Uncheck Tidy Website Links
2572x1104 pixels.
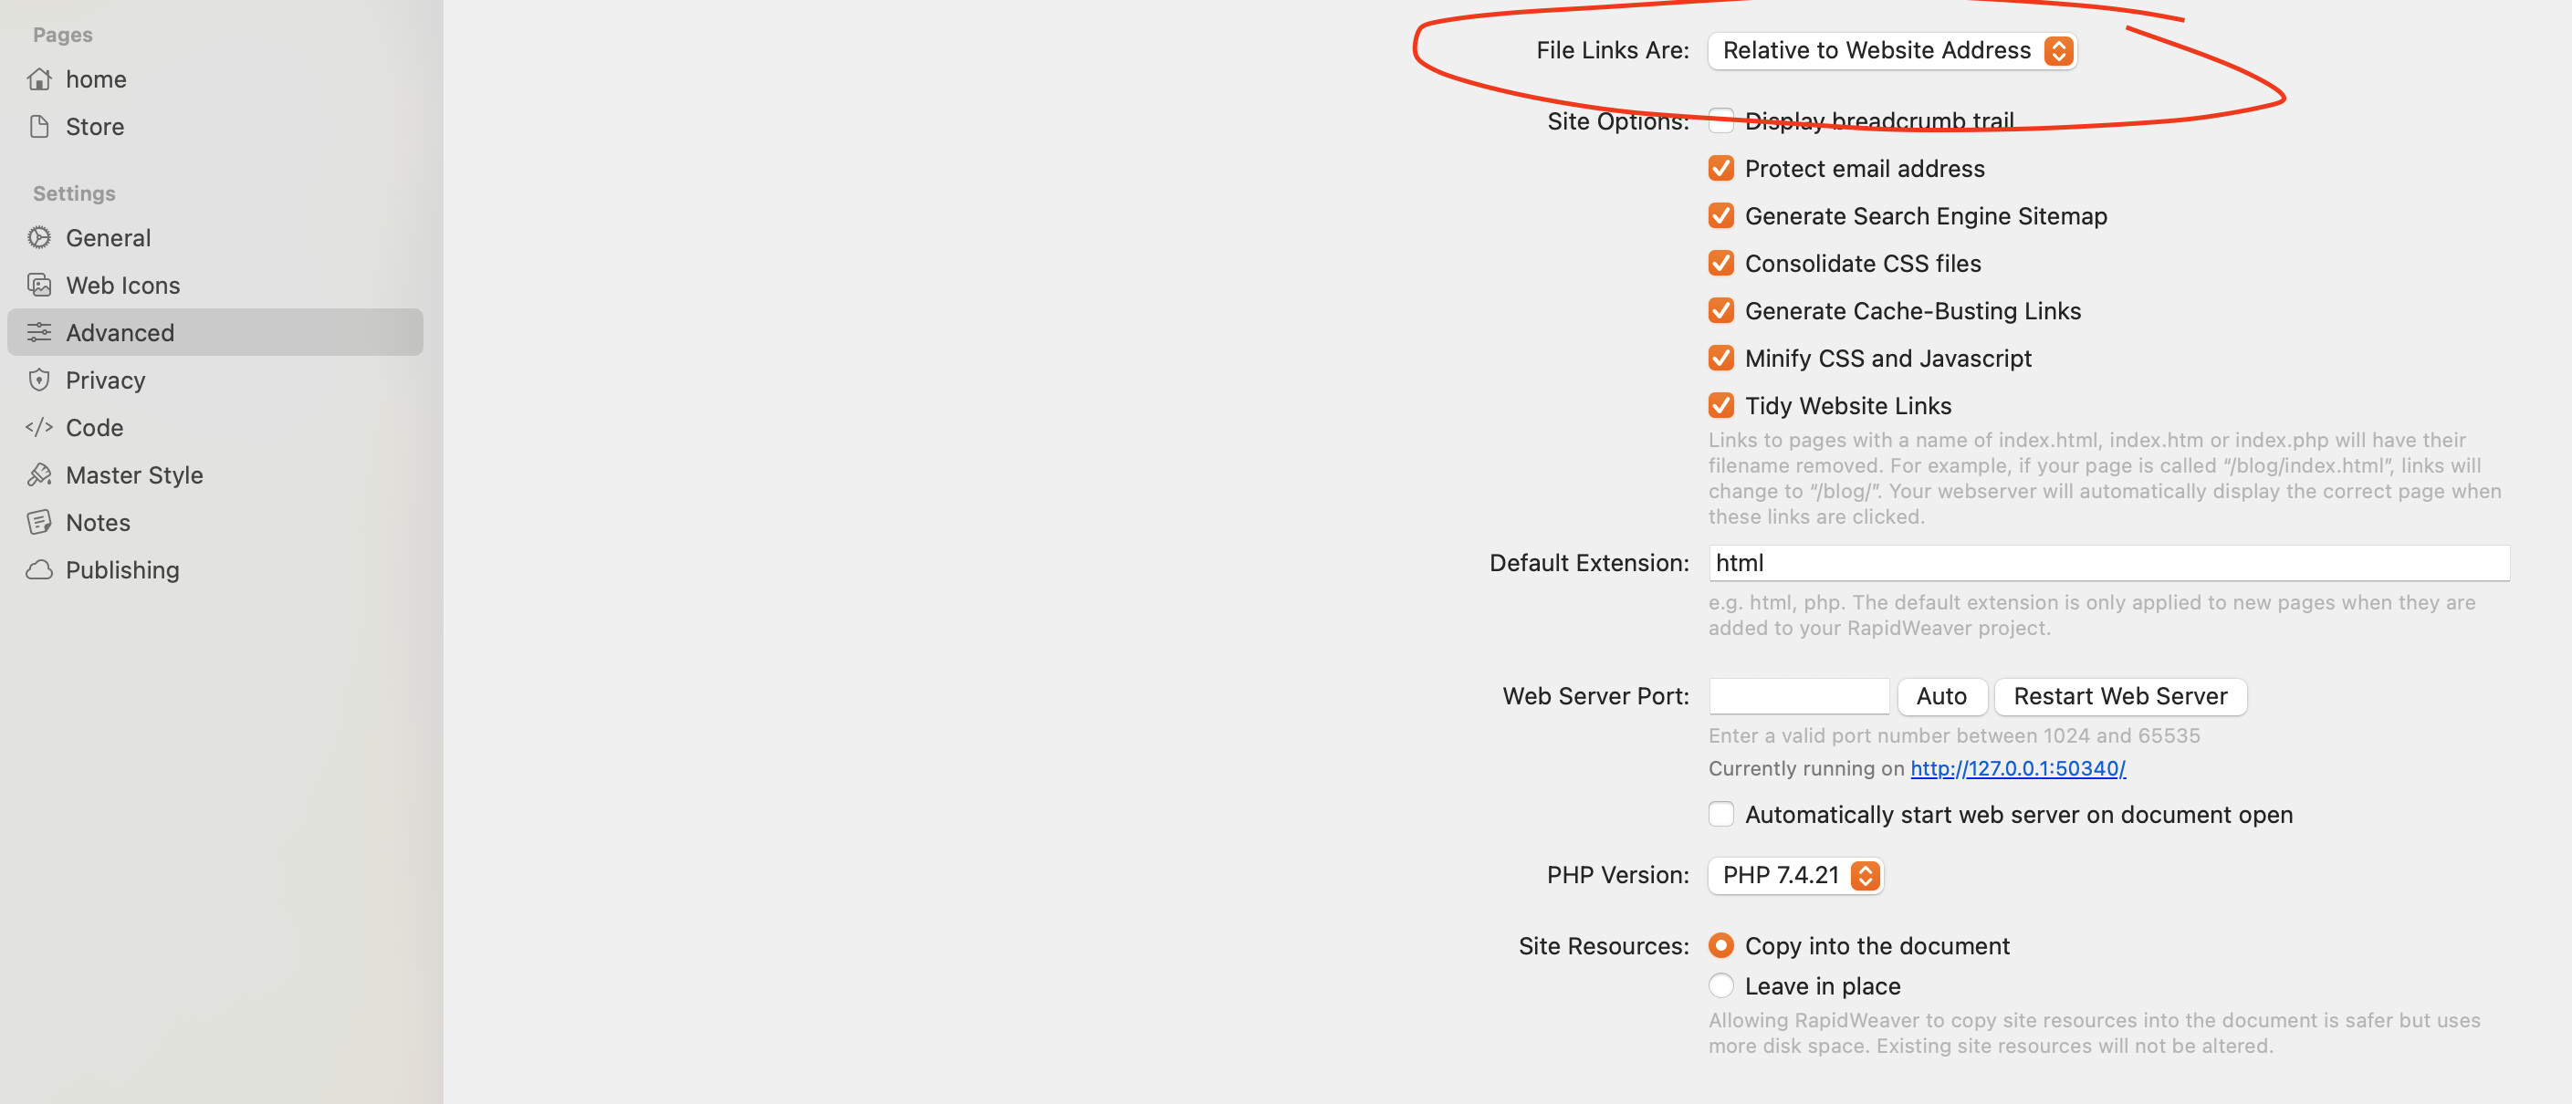pos(1721,405)
